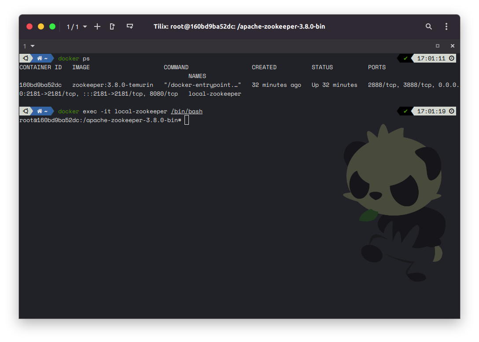Click green checkmark beside 17:01:11
This screenshot has height=342, width=479.
pos(405,59)
